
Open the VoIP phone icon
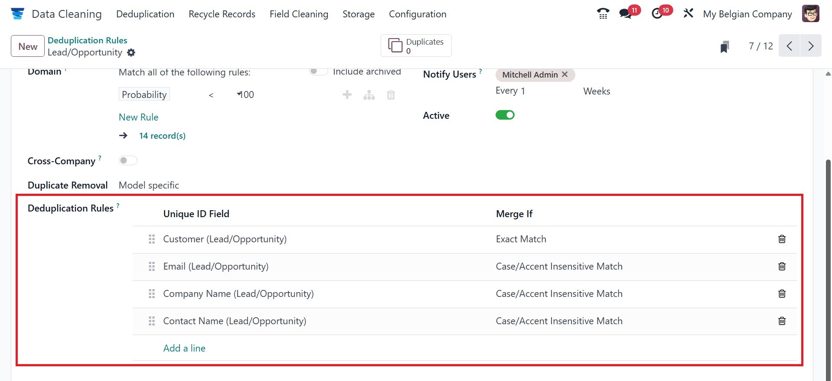pyautogui.click(x=603, y=14)
